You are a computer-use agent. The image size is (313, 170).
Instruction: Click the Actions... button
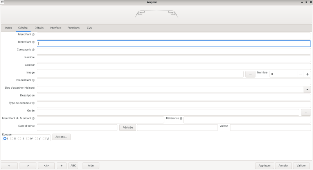pyautogui.click(x=61, y=137)
